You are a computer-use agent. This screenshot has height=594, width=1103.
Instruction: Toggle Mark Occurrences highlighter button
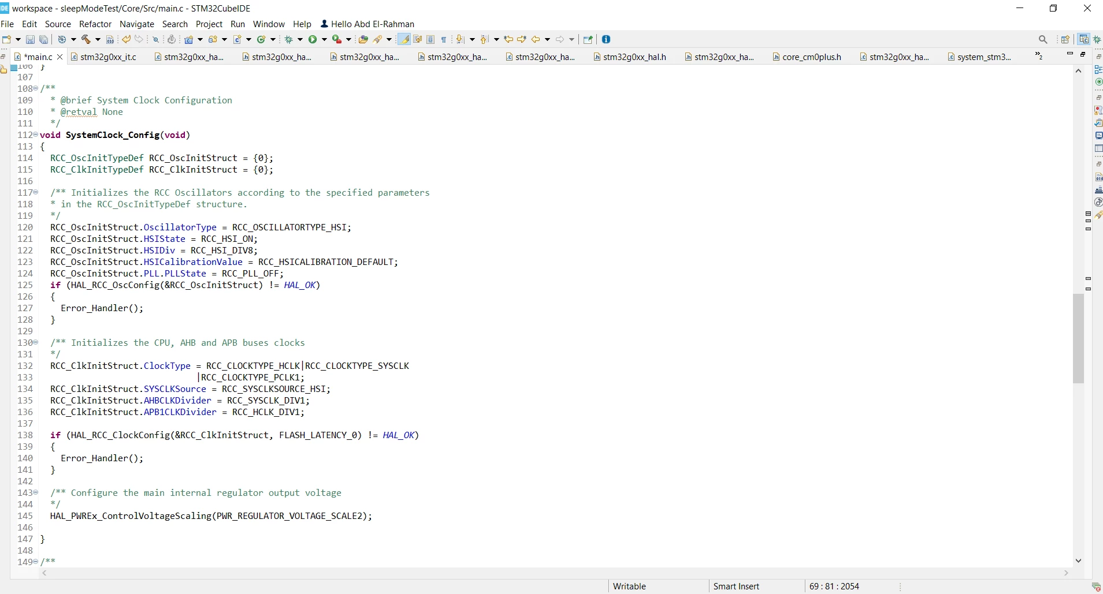[405, 39]
